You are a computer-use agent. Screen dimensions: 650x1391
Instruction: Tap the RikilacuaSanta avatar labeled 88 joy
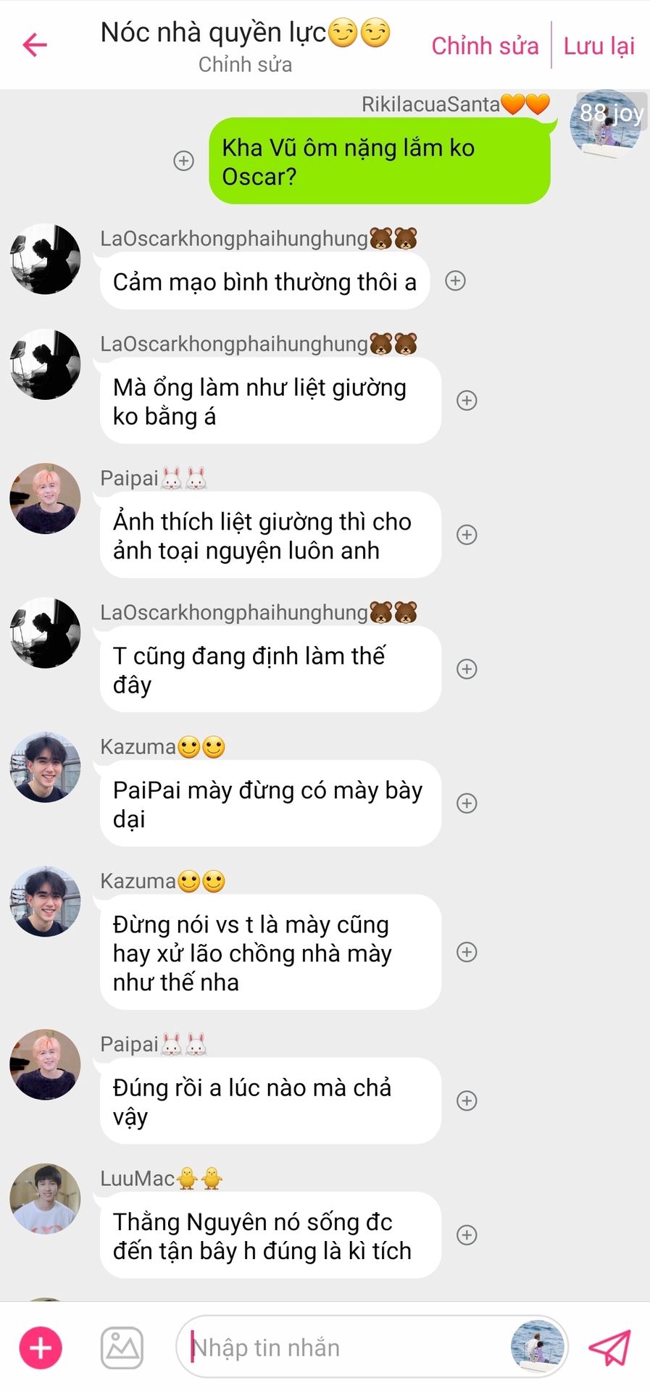coord(607,123)
